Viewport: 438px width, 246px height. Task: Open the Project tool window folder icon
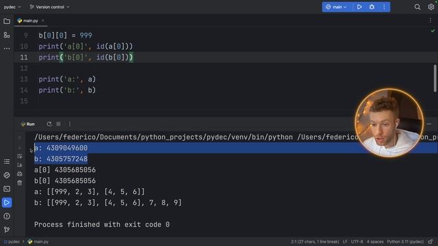click(x=7, y=21)
